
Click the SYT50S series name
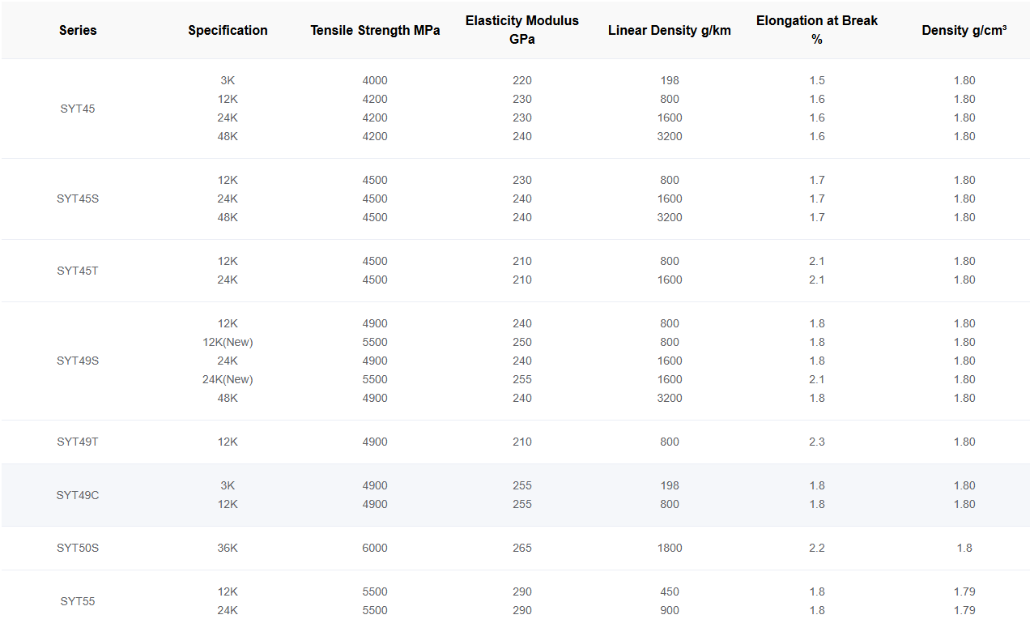pyautogui.click(x=78, y=548)
